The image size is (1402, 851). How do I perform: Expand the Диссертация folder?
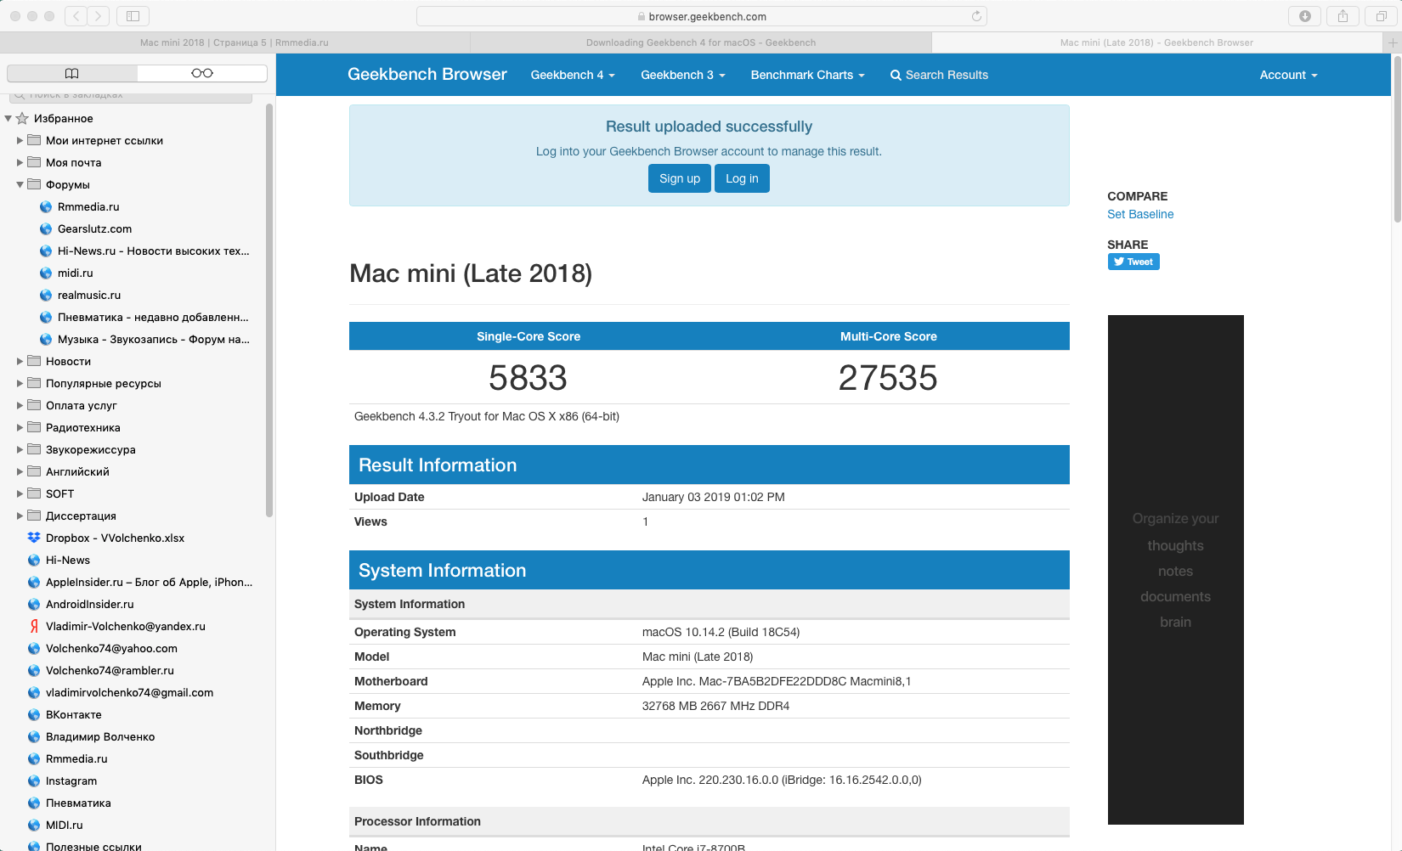click(20, 516)
